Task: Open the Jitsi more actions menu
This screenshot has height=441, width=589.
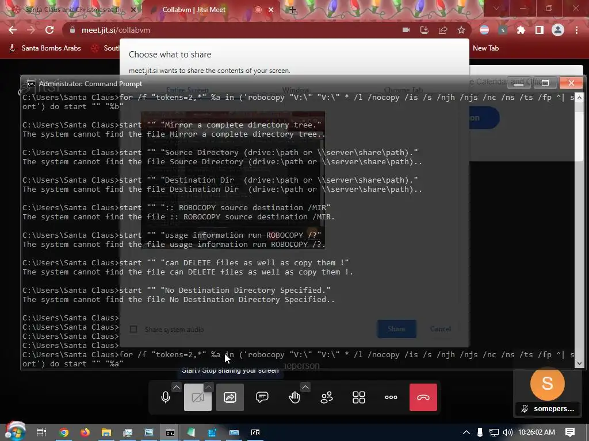Action: pos(391,397)
